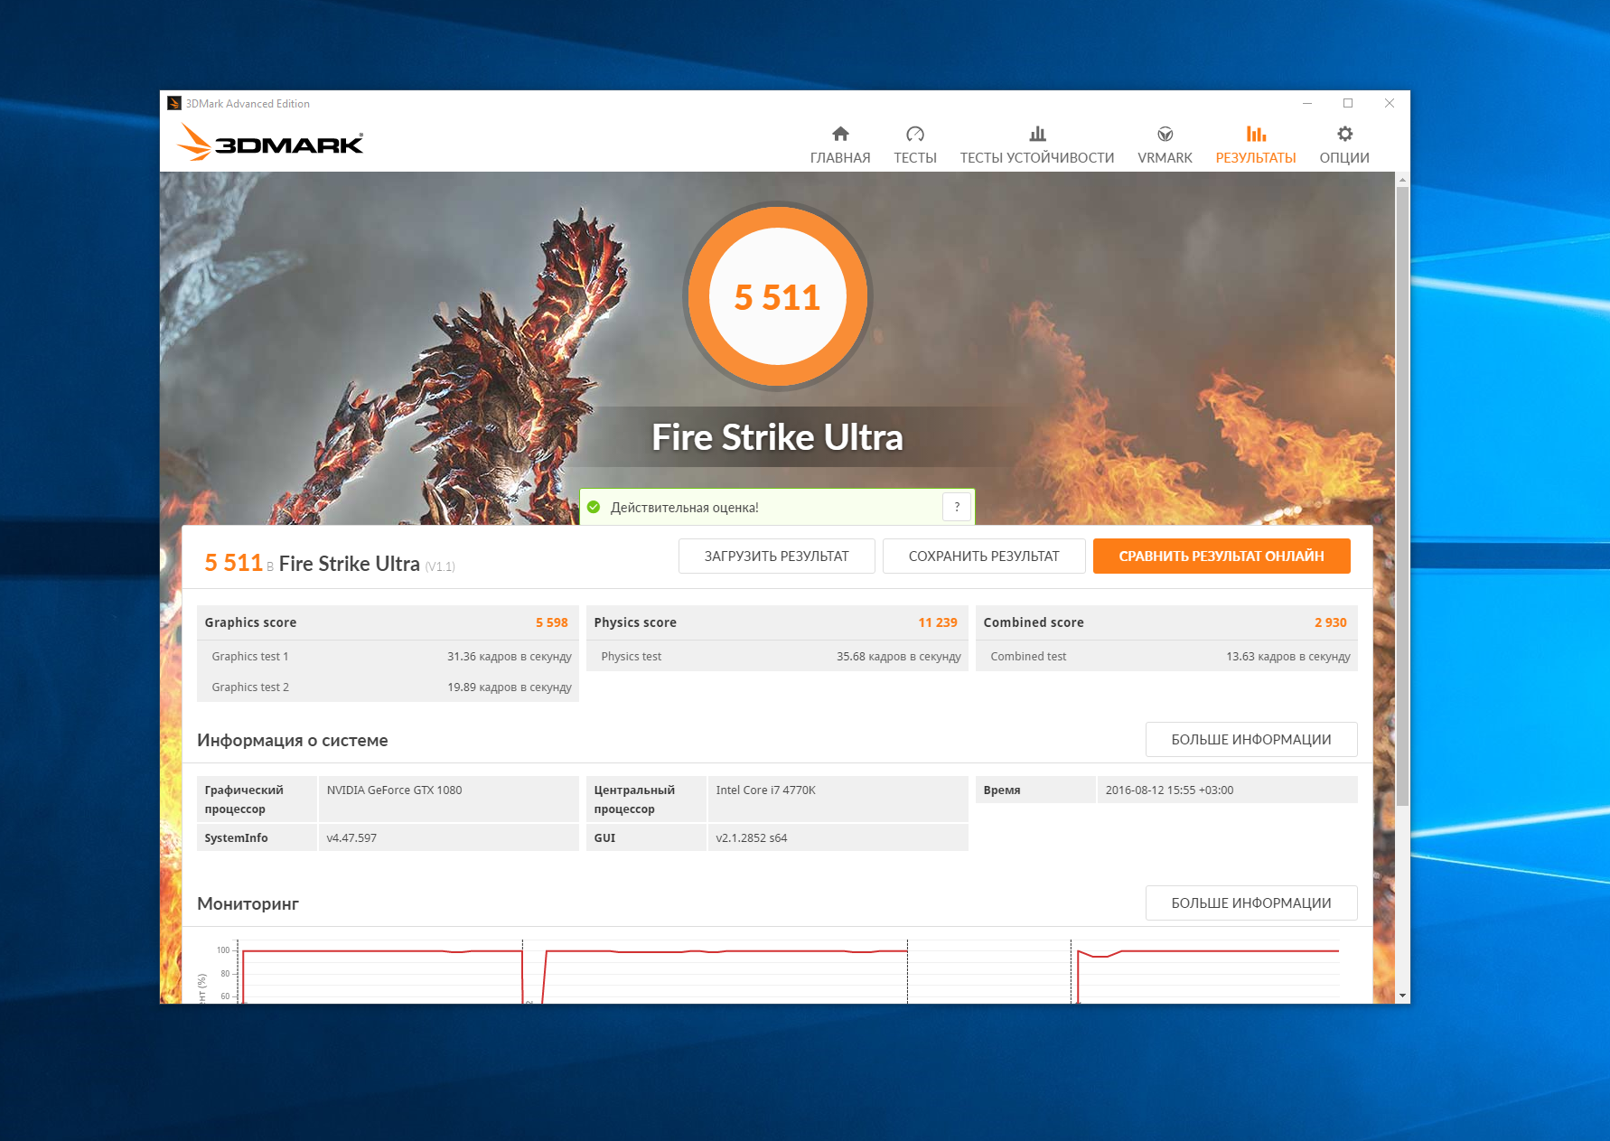
Task: Open the ГЛАВНАЯ home icon
Action: (x=840, y=134)
